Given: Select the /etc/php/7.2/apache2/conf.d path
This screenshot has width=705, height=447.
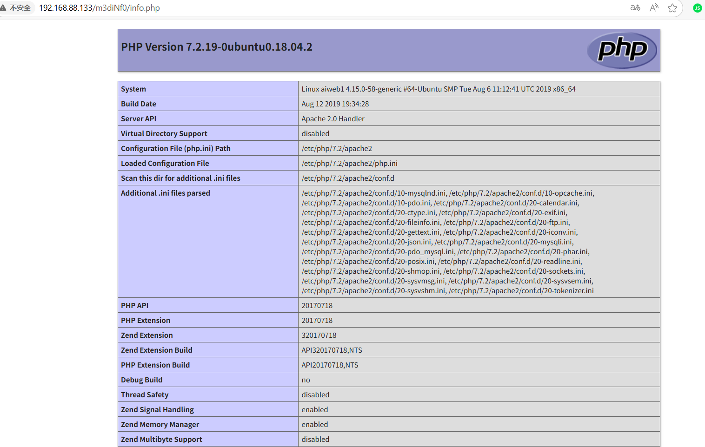Looking at the screenshot, I should coord(348,178).
